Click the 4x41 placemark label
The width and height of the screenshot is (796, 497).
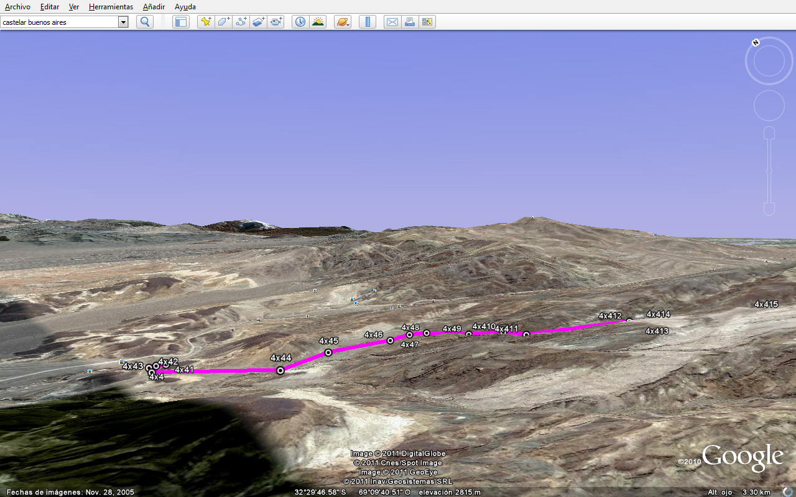click(184, 370)
